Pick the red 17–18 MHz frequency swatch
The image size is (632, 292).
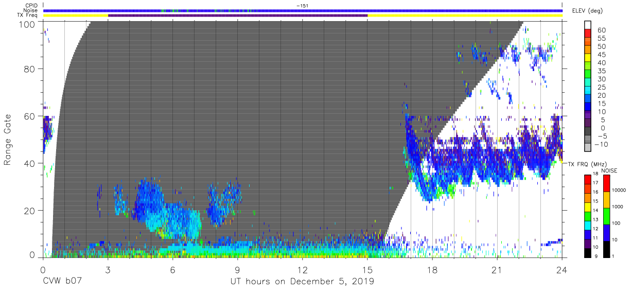[587, 179]
